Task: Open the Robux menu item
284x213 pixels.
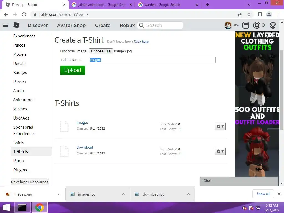Action: coord(127,25)
